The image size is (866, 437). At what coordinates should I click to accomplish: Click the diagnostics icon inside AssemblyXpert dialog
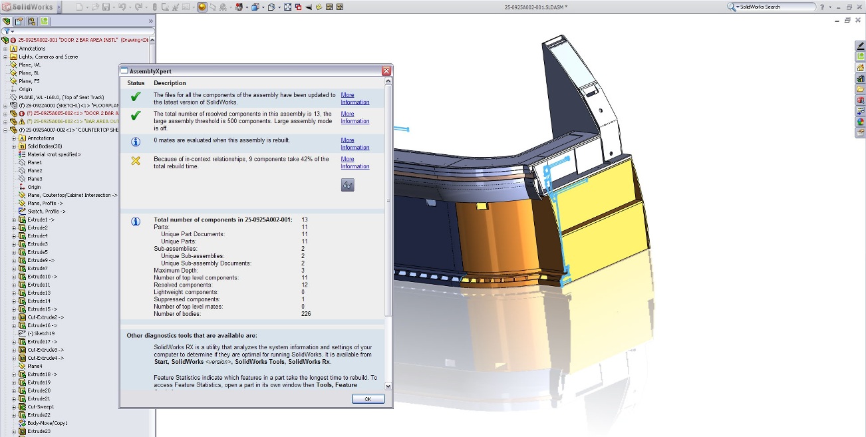(x=347, y=185)
